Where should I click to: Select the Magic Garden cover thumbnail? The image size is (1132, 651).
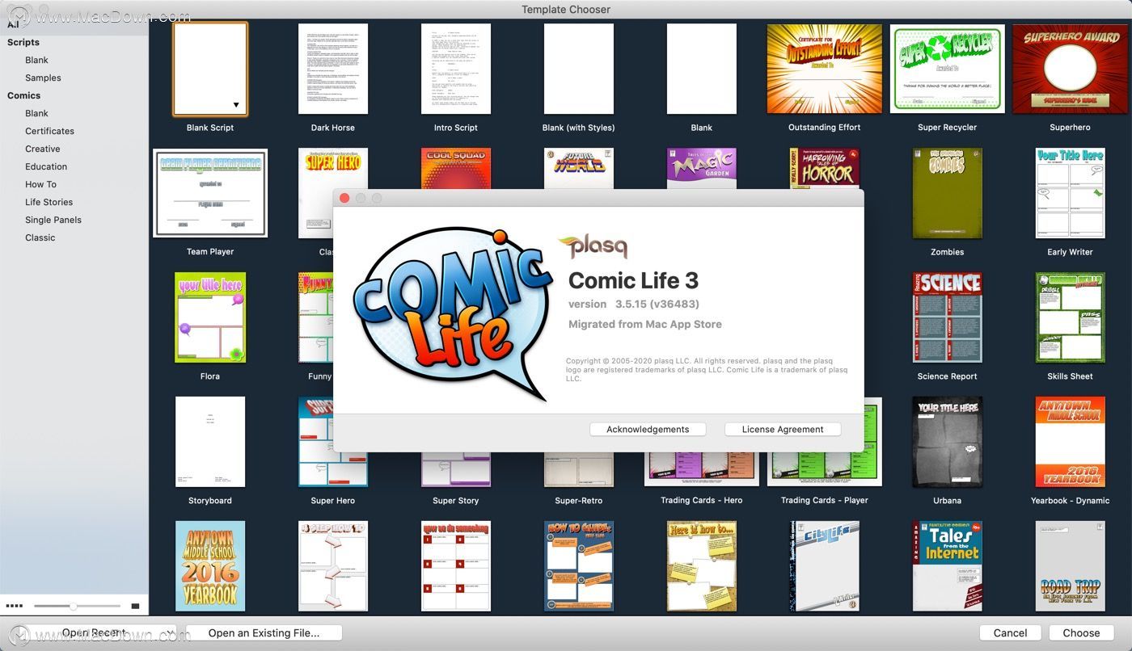click(x=701, y=168)
